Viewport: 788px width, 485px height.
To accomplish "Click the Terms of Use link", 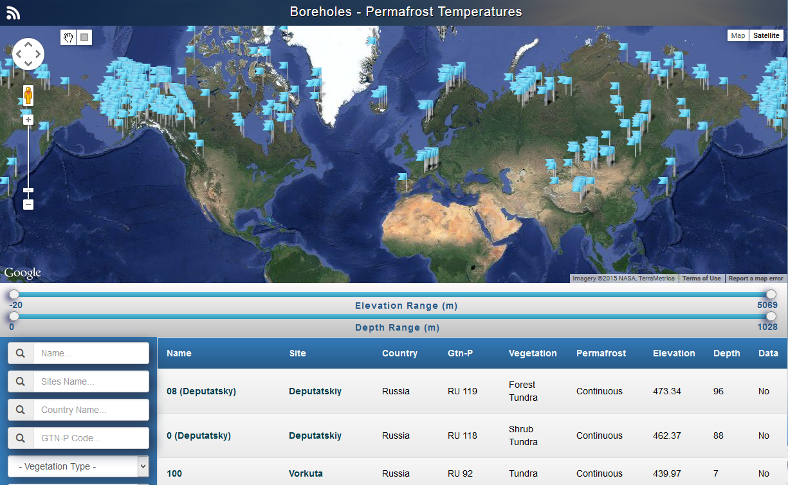I will [x=701, y=279].
